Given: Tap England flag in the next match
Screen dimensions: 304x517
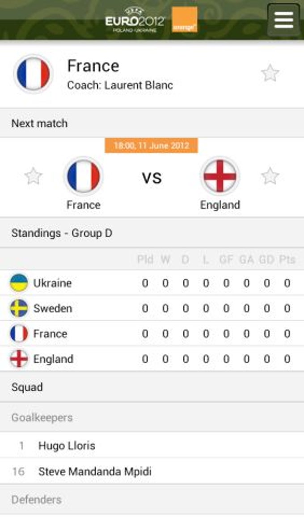Looking at the screenshot, I should [220, 177].
